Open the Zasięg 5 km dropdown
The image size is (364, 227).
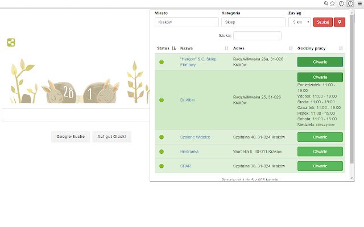click(x=300, y=22)
